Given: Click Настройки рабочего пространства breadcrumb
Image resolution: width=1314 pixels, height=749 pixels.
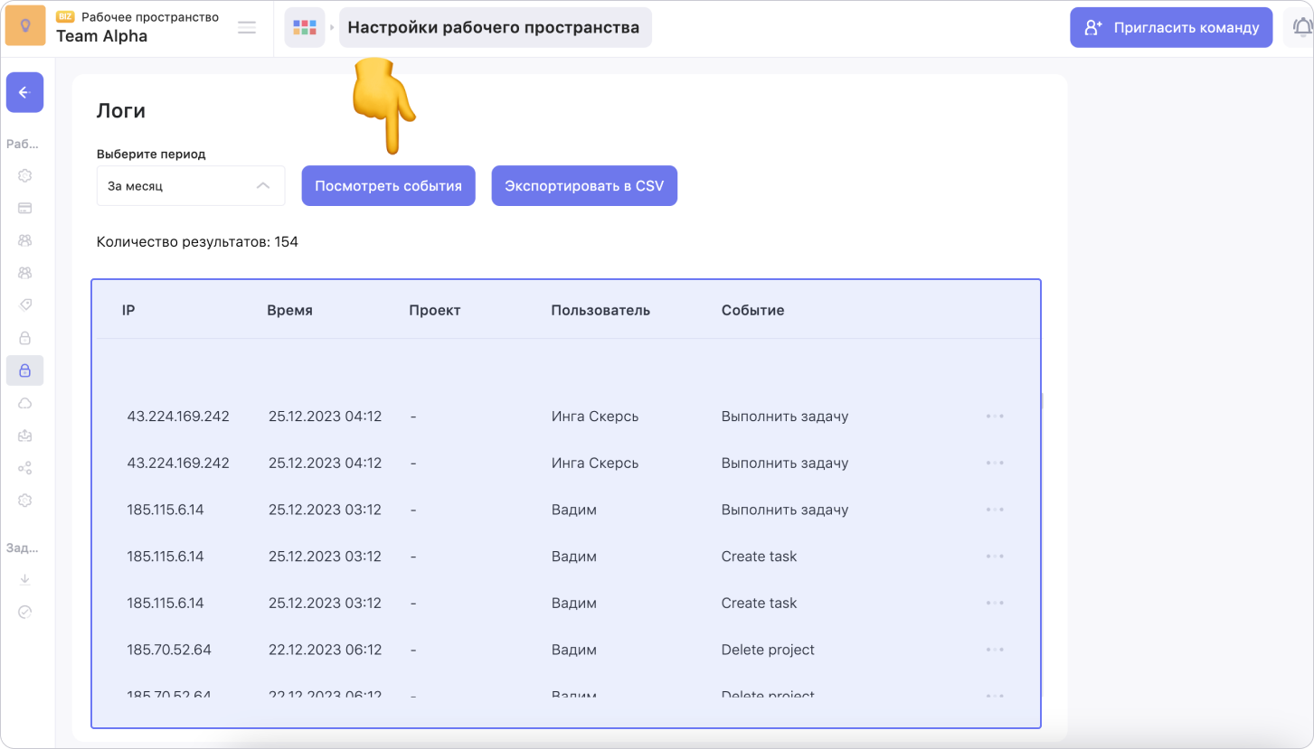Looking at the screenshot, I should click(495, 28).
